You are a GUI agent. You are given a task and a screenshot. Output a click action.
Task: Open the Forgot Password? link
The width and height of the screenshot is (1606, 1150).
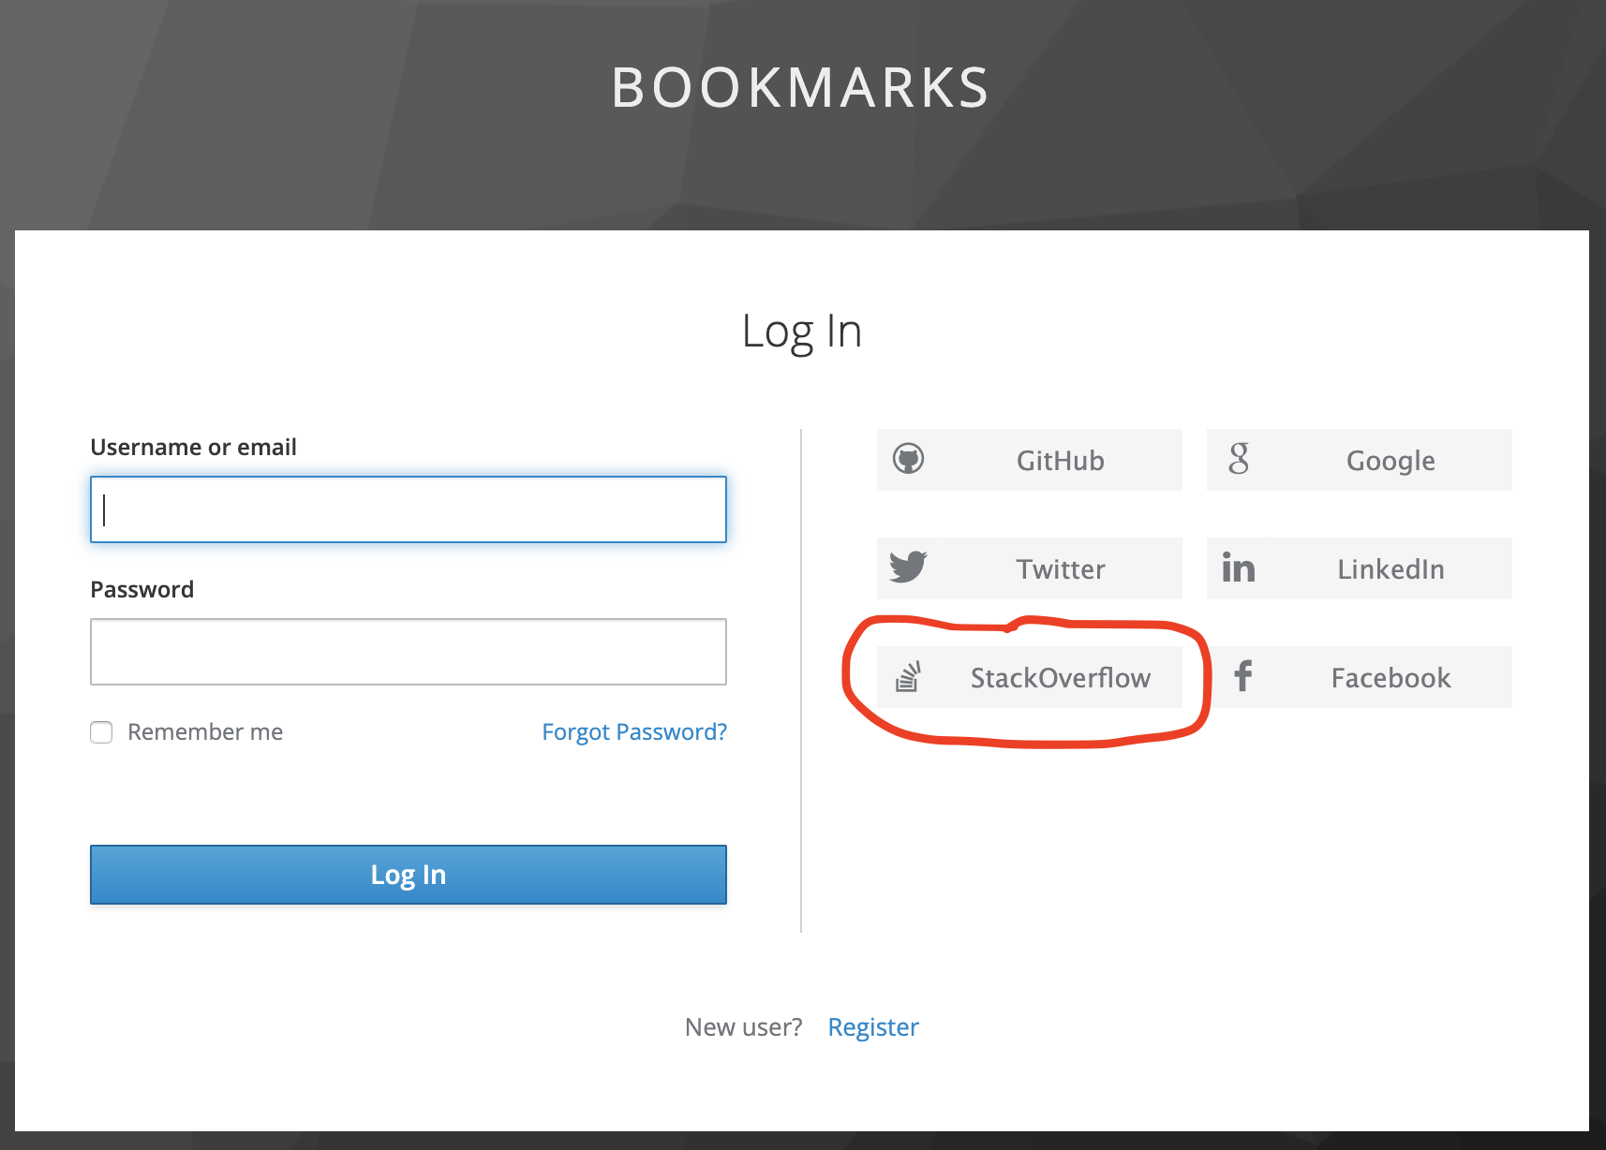[634, 732]
